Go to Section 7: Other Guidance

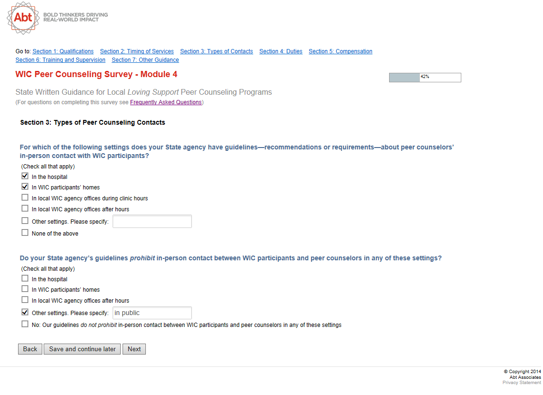coord(145,60)
